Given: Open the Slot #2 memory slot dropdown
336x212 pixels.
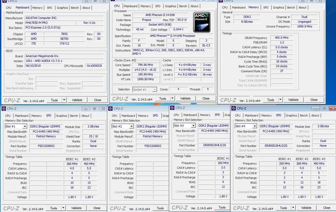Looking at the screenshot, I should [131, 126].
